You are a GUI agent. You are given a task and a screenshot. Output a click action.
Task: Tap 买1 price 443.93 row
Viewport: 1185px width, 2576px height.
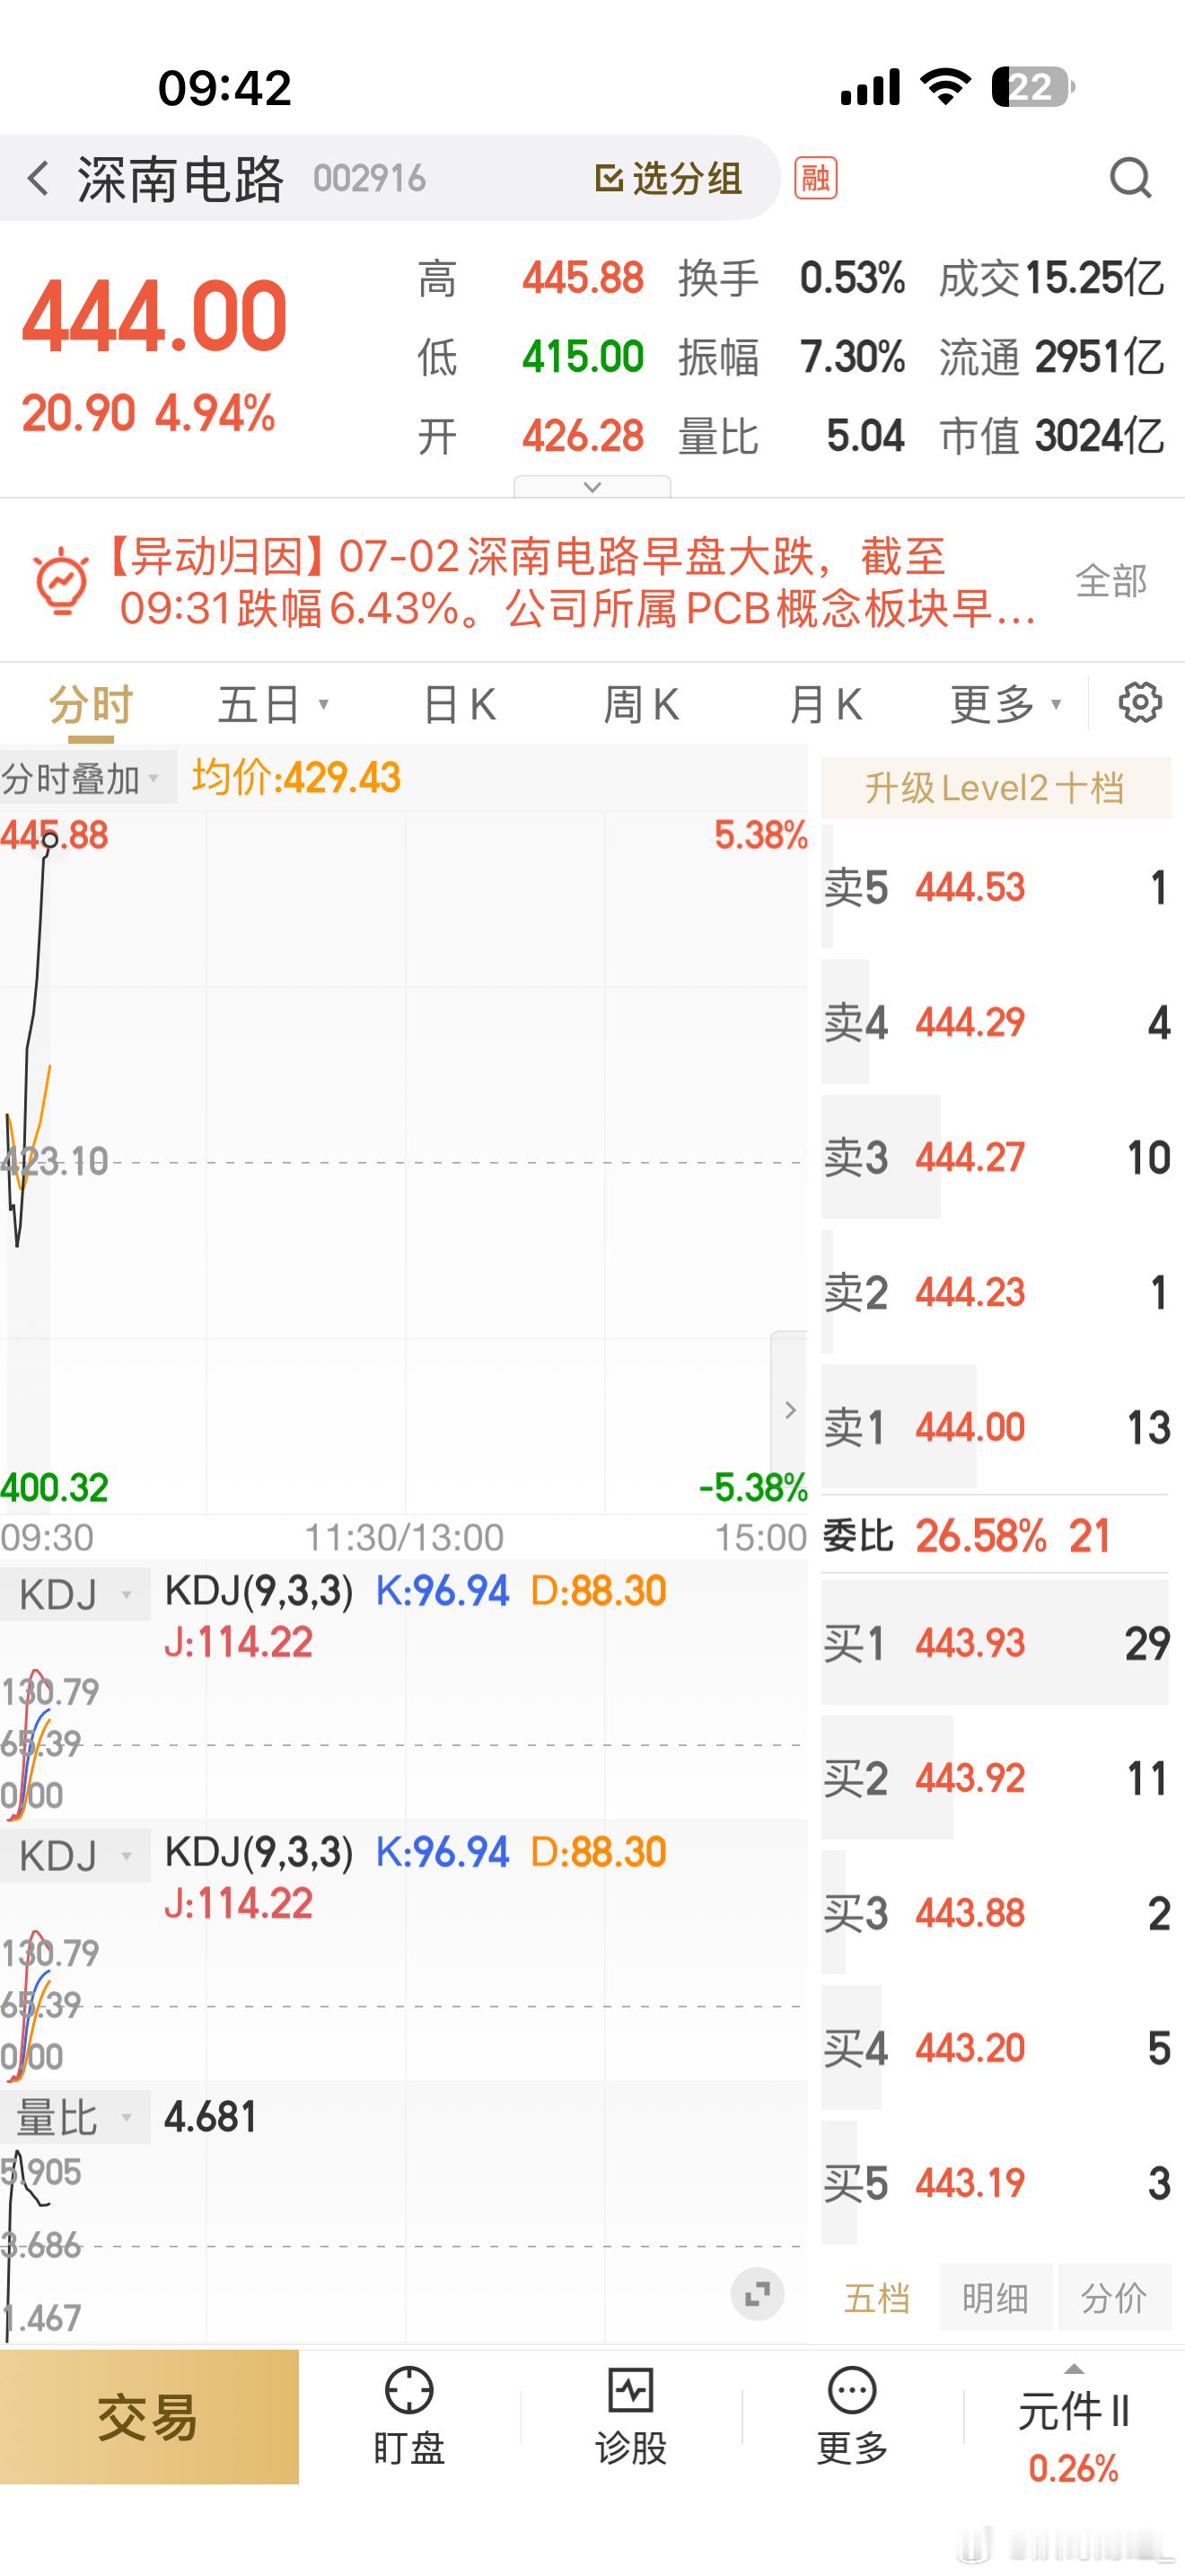pos(996,1643)
